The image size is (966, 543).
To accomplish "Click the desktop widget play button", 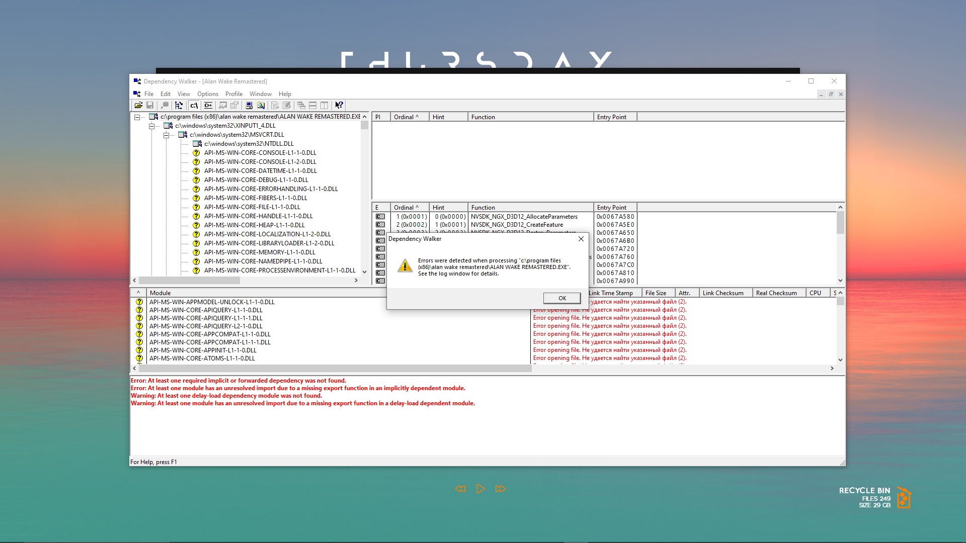I will click(480, 489).
